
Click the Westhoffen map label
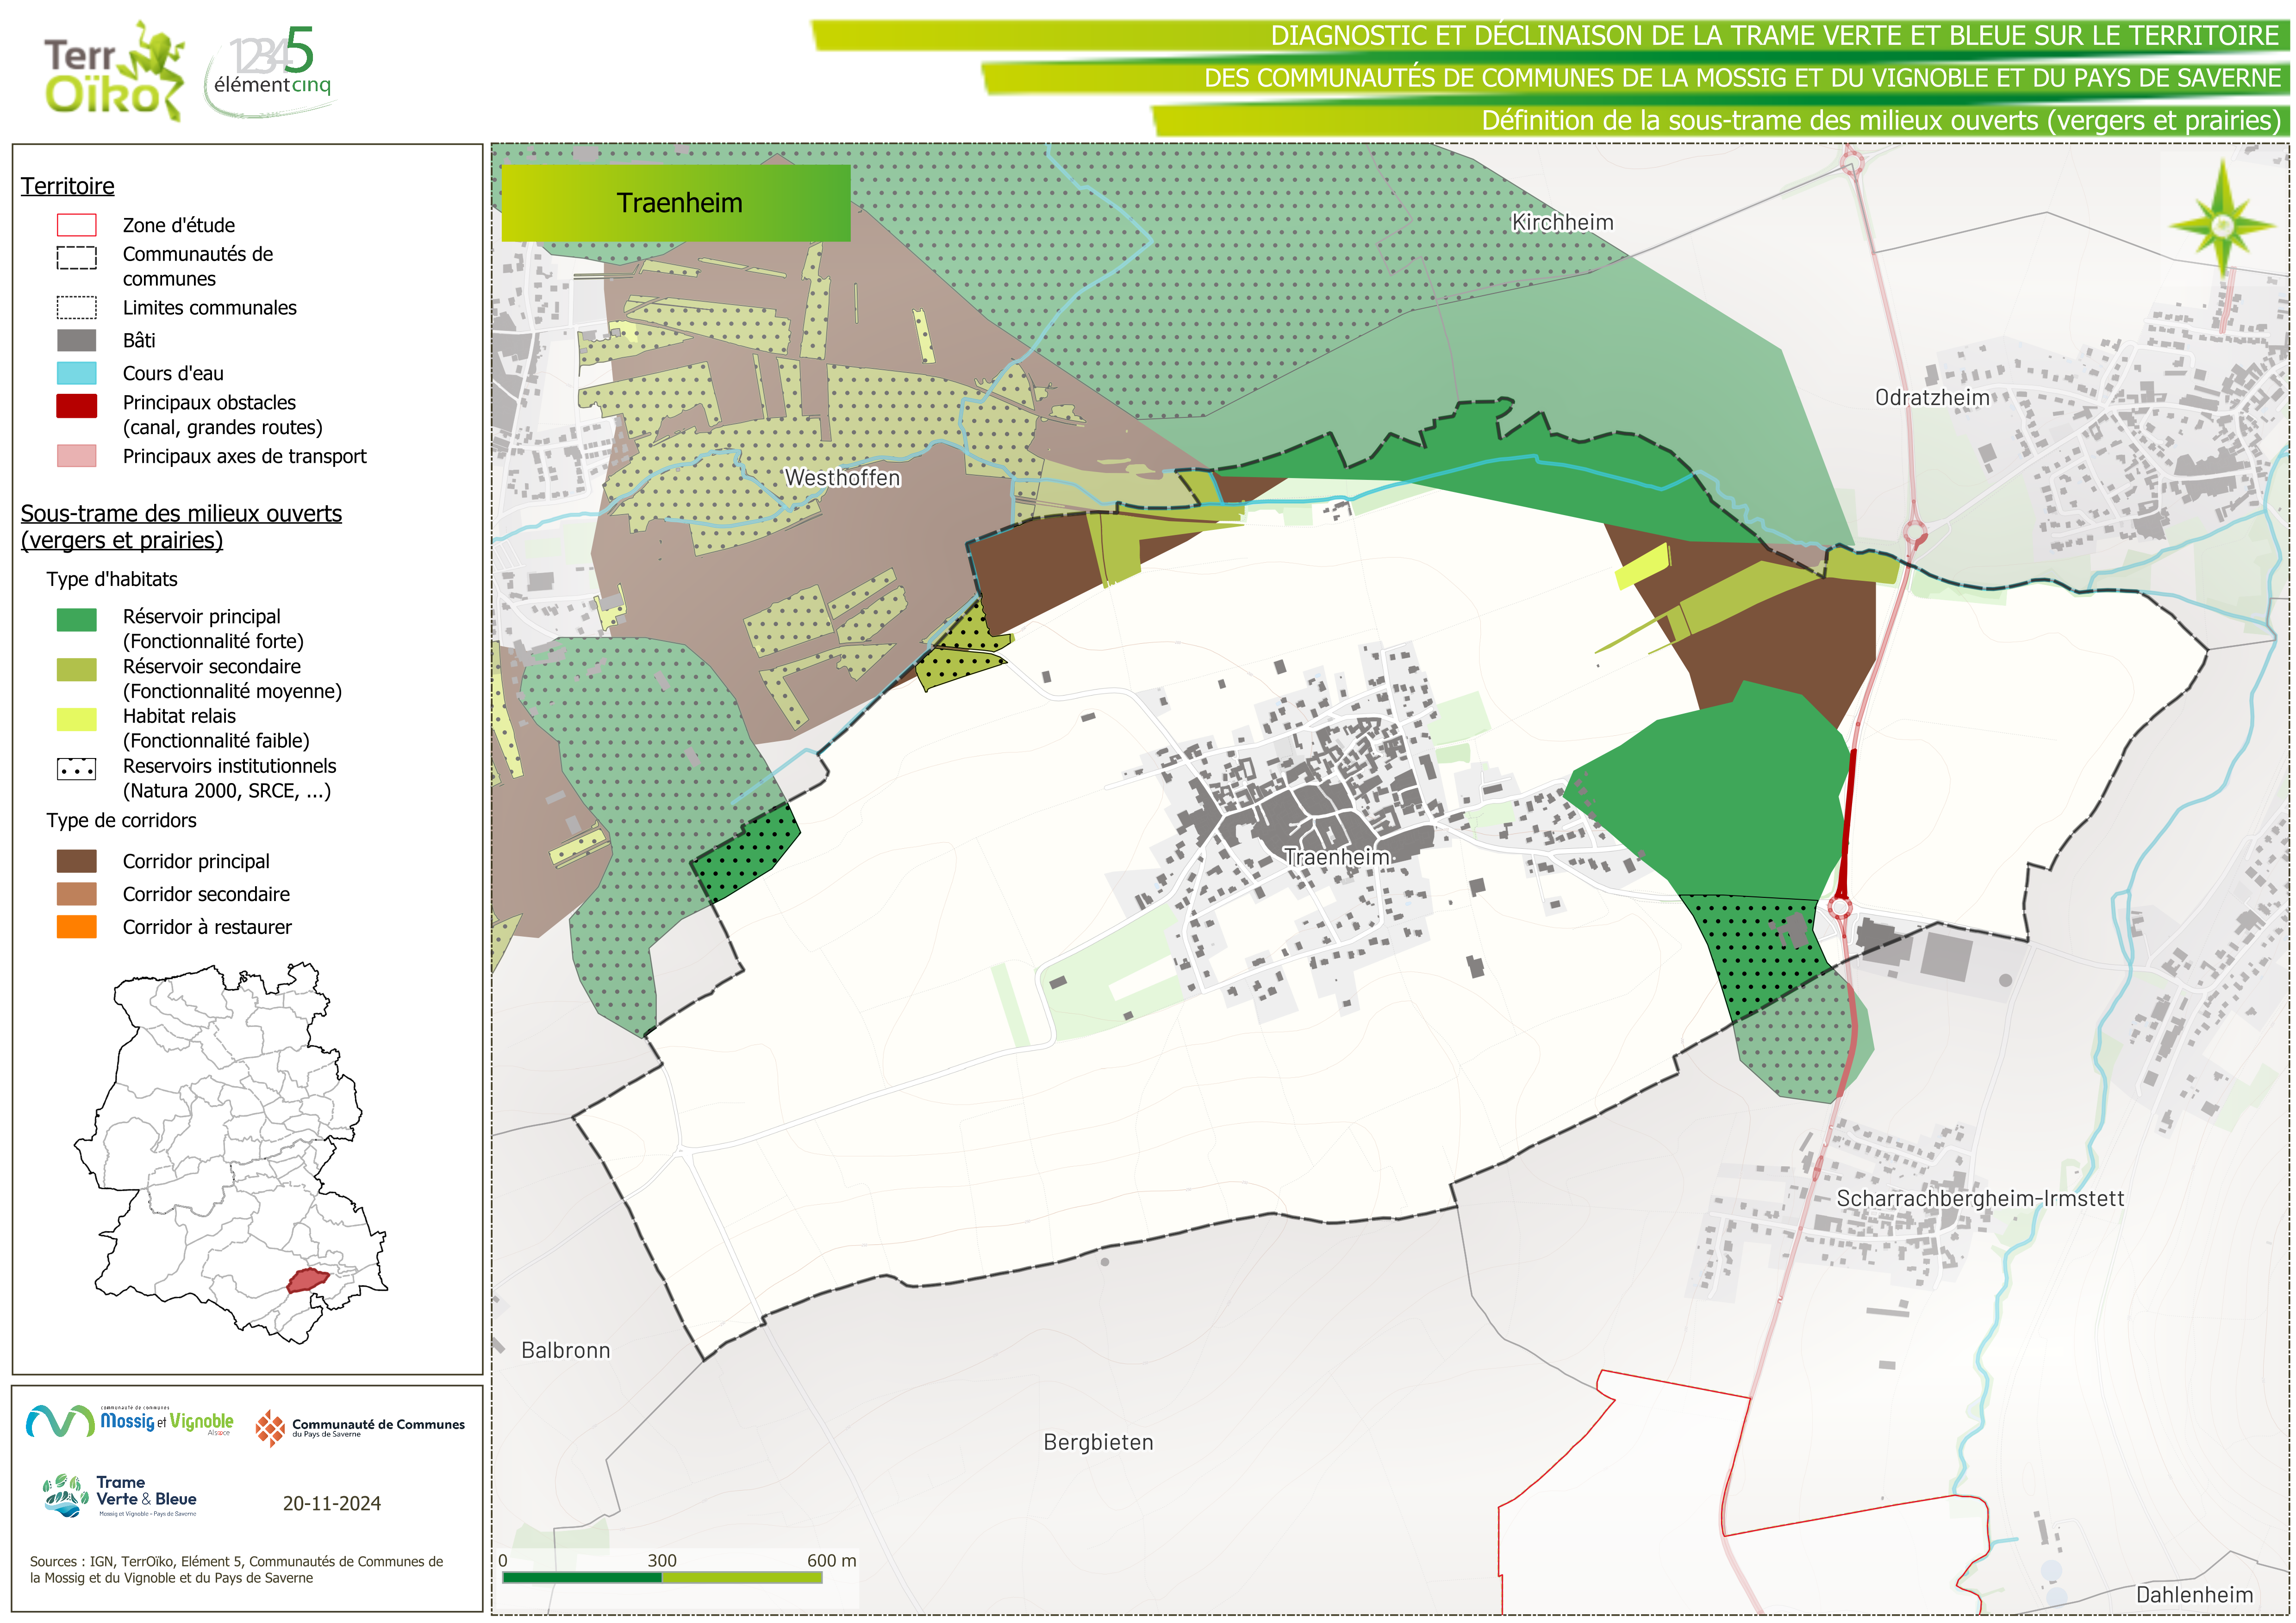tap(842, 478)
